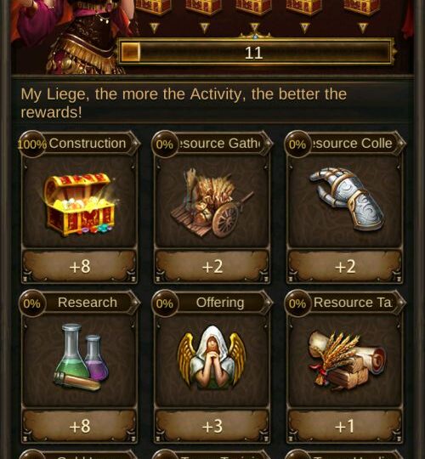Click the activity progress bar showing 11
The image size is (425, 459).
(x=255, y=52)
